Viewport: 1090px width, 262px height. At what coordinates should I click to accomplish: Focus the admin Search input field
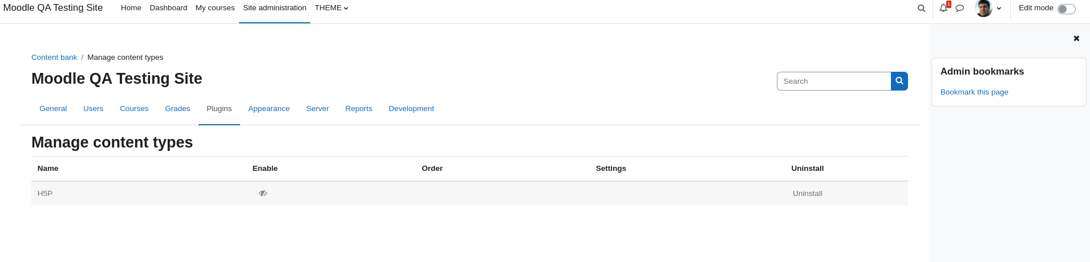(834, 81)
